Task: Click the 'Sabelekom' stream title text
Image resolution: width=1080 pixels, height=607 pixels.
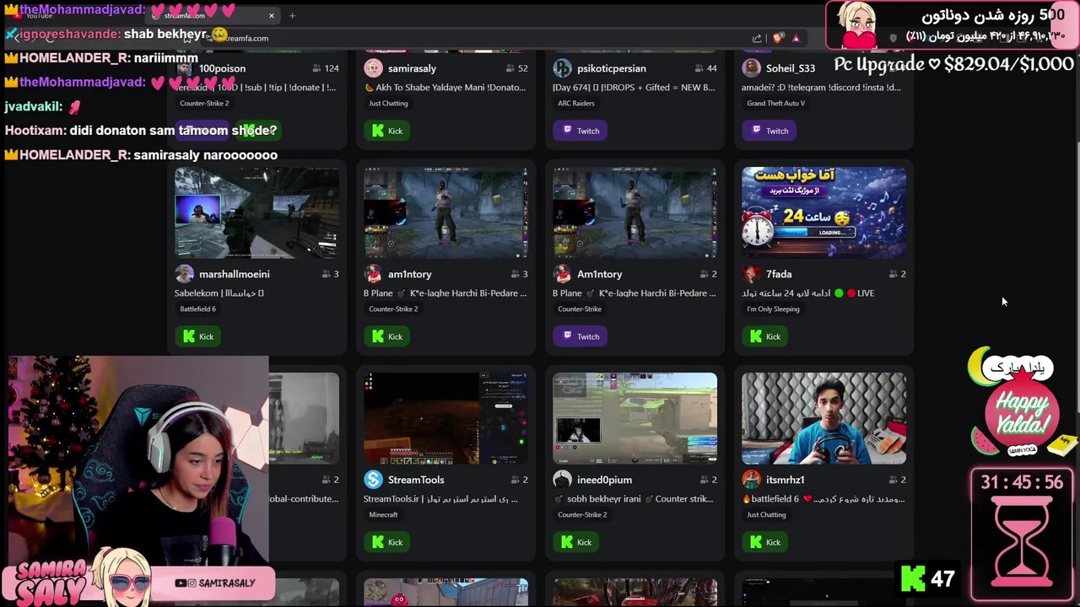Action: pyautogui.click(x=219, y=293)
